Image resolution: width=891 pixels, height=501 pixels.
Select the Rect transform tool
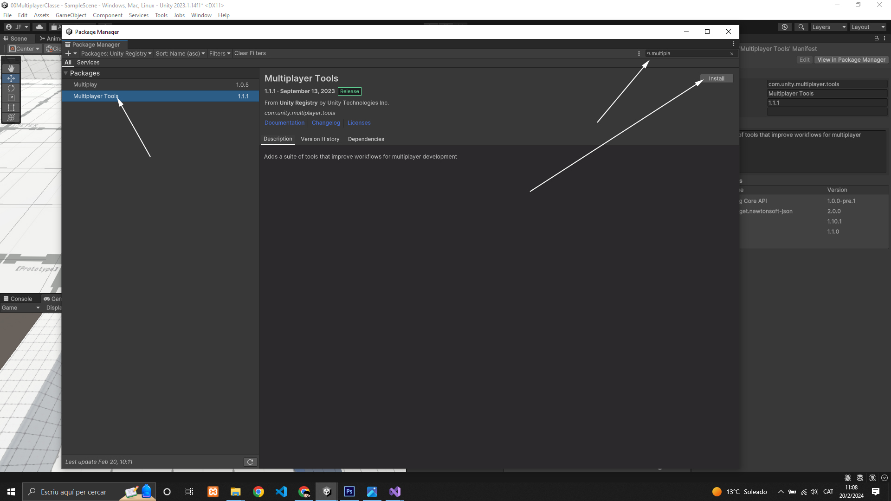(11, 108)
